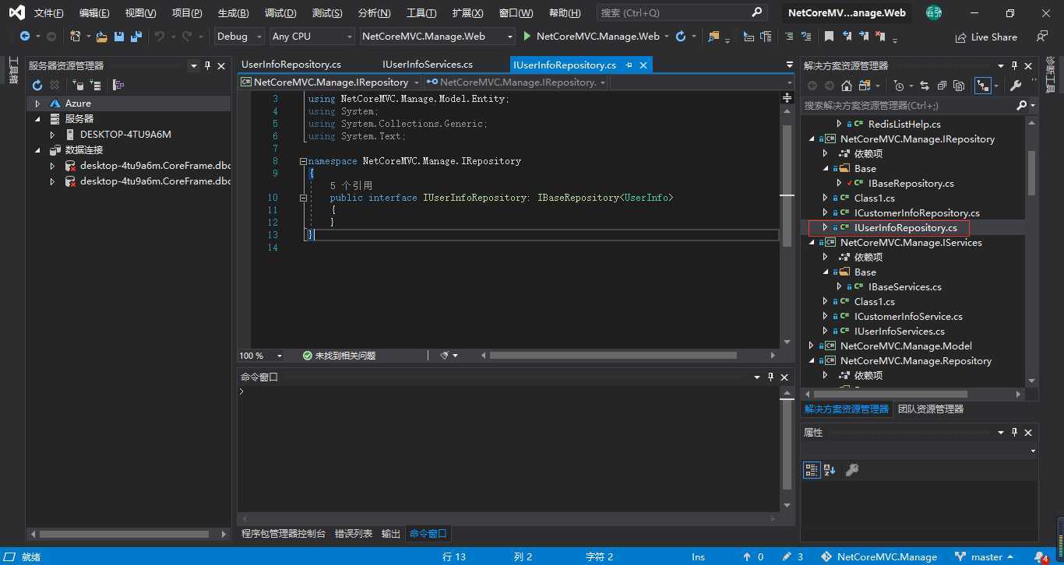Open the startup project NetCoreMVC.Manage.Web dropdown
This screenshot has width=1064, height=565.
438,37
